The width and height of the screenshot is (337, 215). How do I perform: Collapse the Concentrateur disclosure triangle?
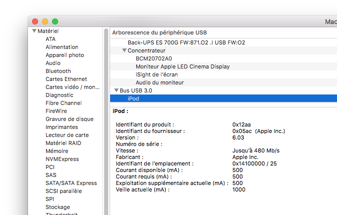click(124, 50)
